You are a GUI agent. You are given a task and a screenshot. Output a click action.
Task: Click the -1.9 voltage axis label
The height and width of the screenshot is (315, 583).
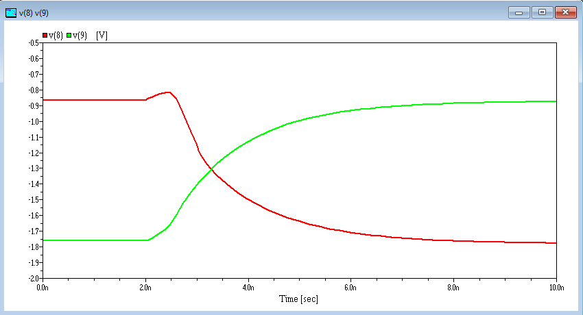[x=34, y=263]
